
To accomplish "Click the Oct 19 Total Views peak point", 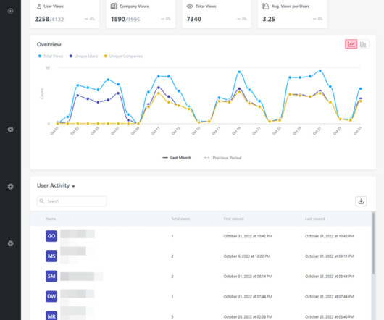I will tap(239, 72).
